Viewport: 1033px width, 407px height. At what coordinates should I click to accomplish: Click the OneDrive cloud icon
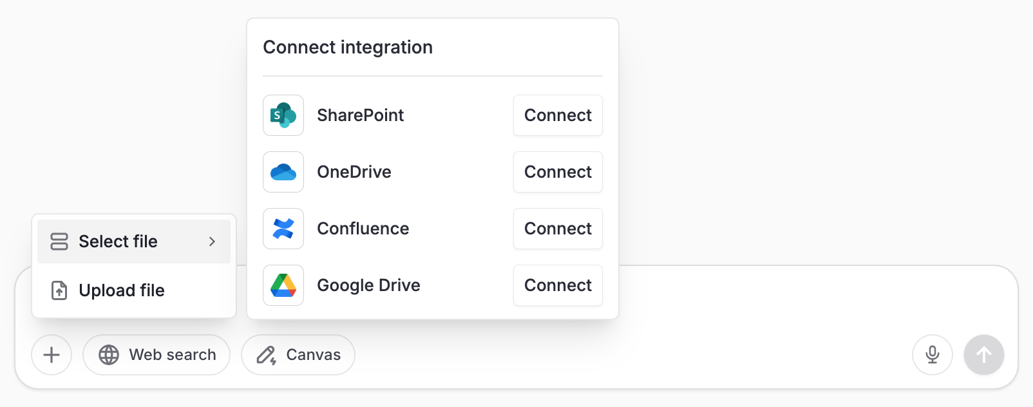click(283, 172)
